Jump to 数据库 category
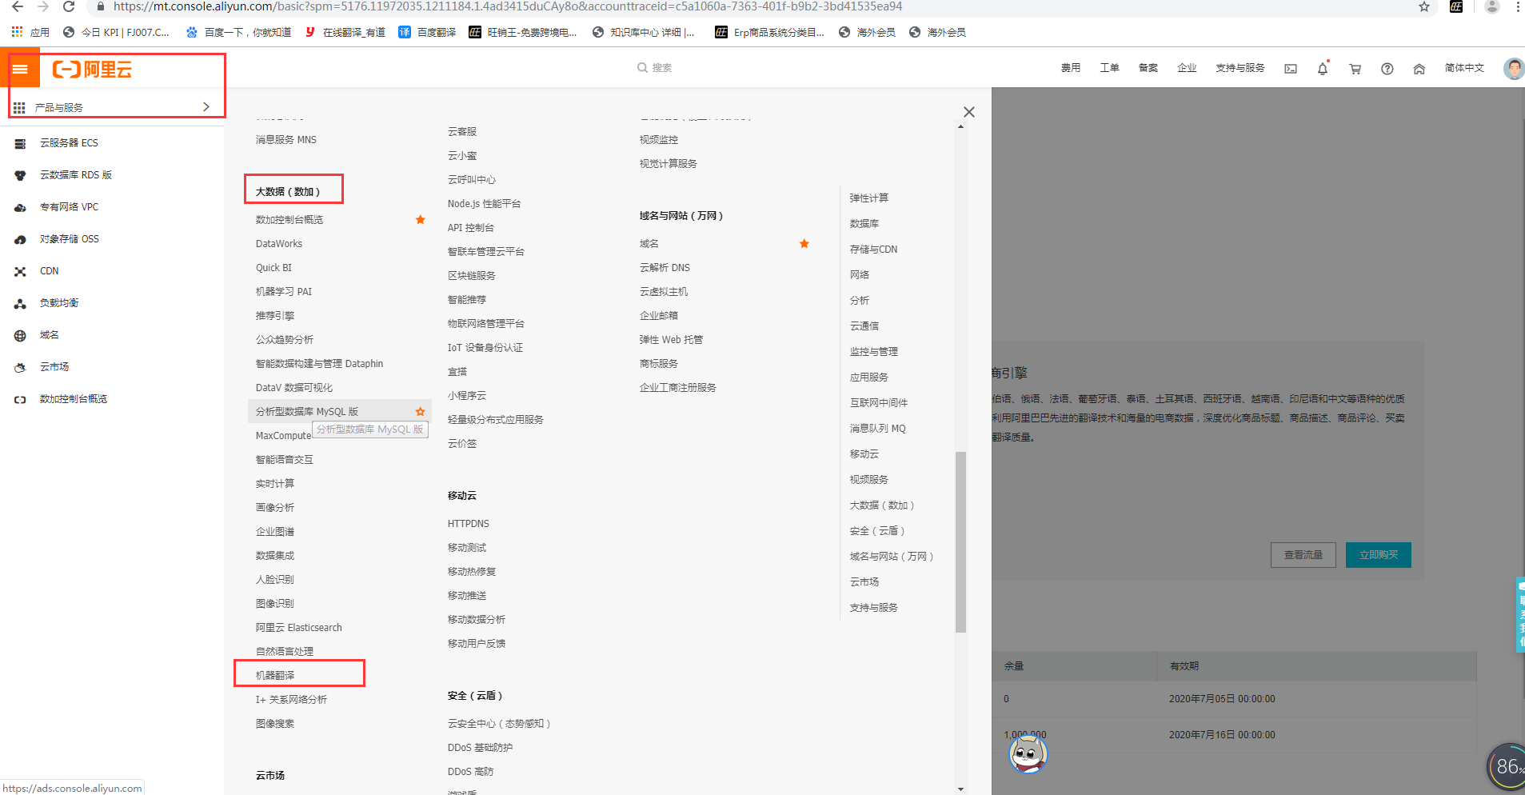Screen dimensions: 1525x795 click(864, 224)
